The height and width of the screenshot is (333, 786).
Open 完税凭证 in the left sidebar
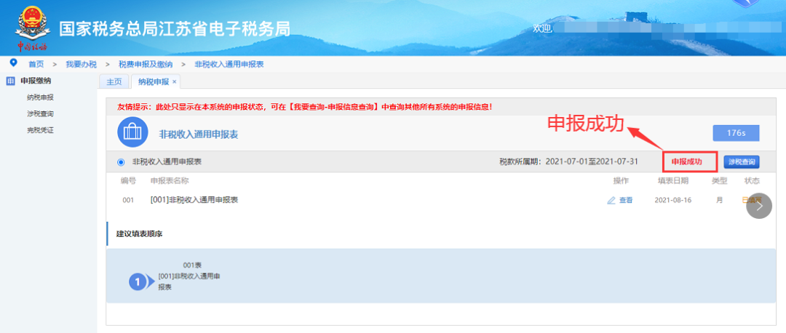[x=40, y=130]
